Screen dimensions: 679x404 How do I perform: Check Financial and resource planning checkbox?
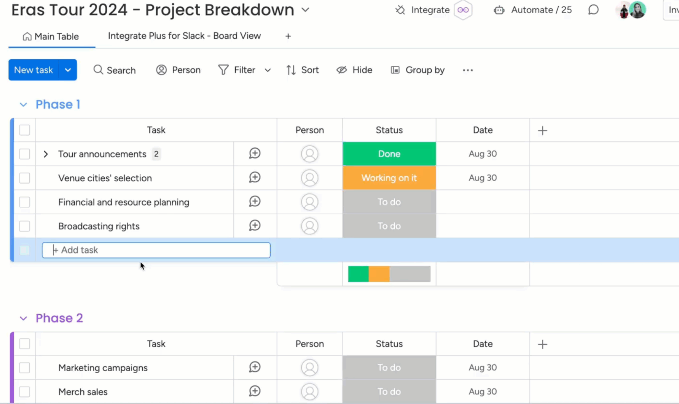click(x=25, y=202)
